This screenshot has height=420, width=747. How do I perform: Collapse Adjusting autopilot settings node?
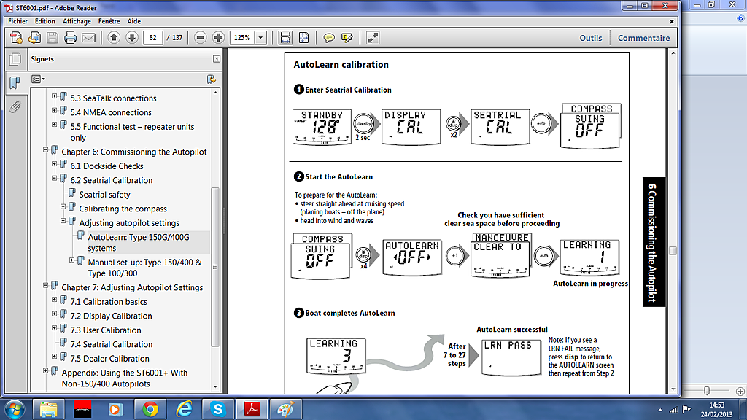point(63,221)
